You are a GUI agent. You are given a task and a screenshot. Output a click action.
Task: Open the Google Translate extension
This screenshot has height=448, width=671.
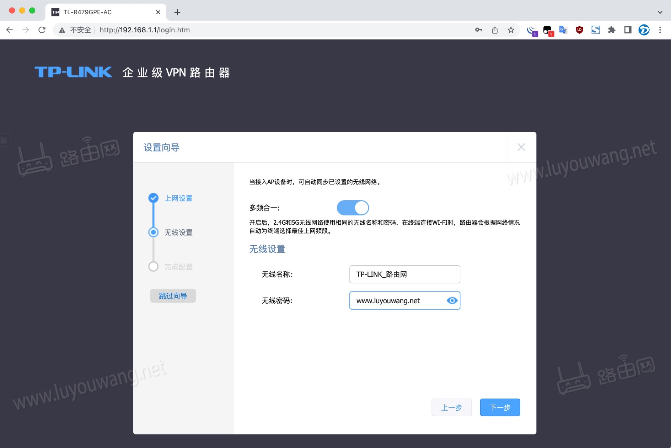pyautogui.click(x=563, y=30)
